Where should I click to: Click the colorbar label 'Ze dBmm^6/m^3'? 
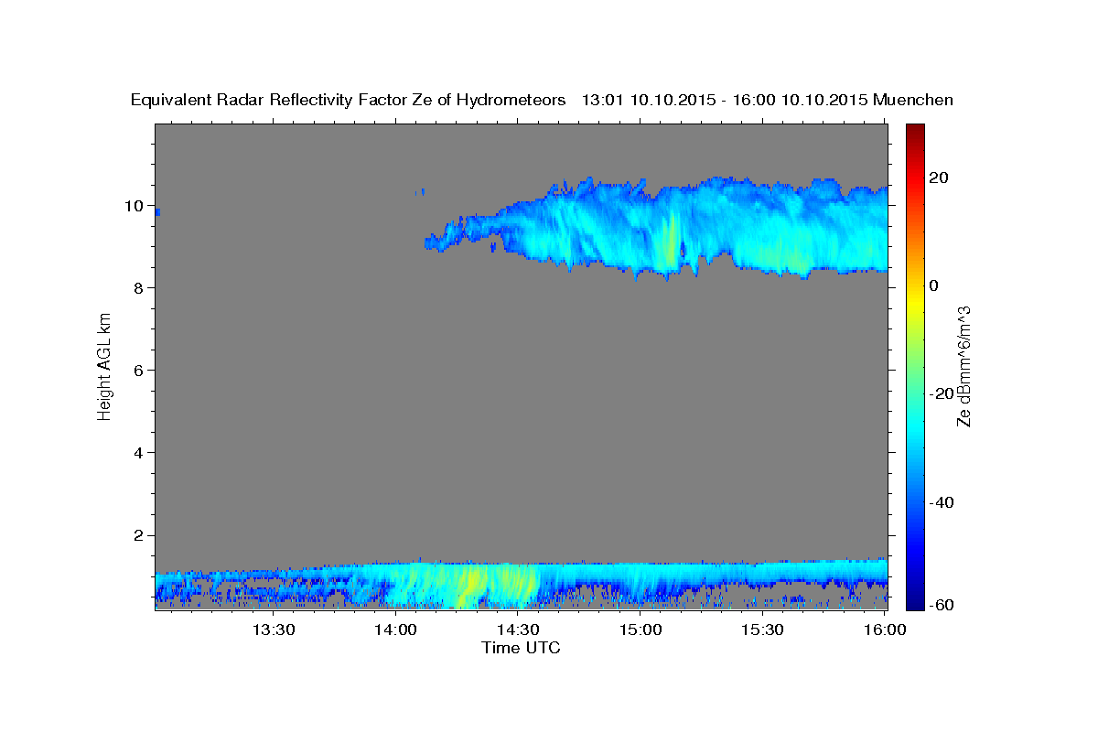[x=963, y=366]
